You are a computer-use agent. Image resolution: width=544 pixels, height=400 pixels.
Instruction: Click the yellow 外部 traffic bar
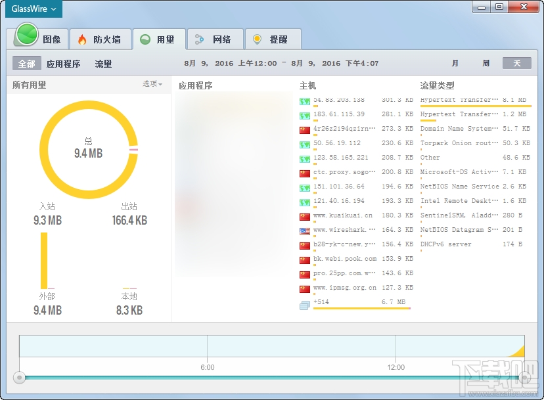[44, 261]
